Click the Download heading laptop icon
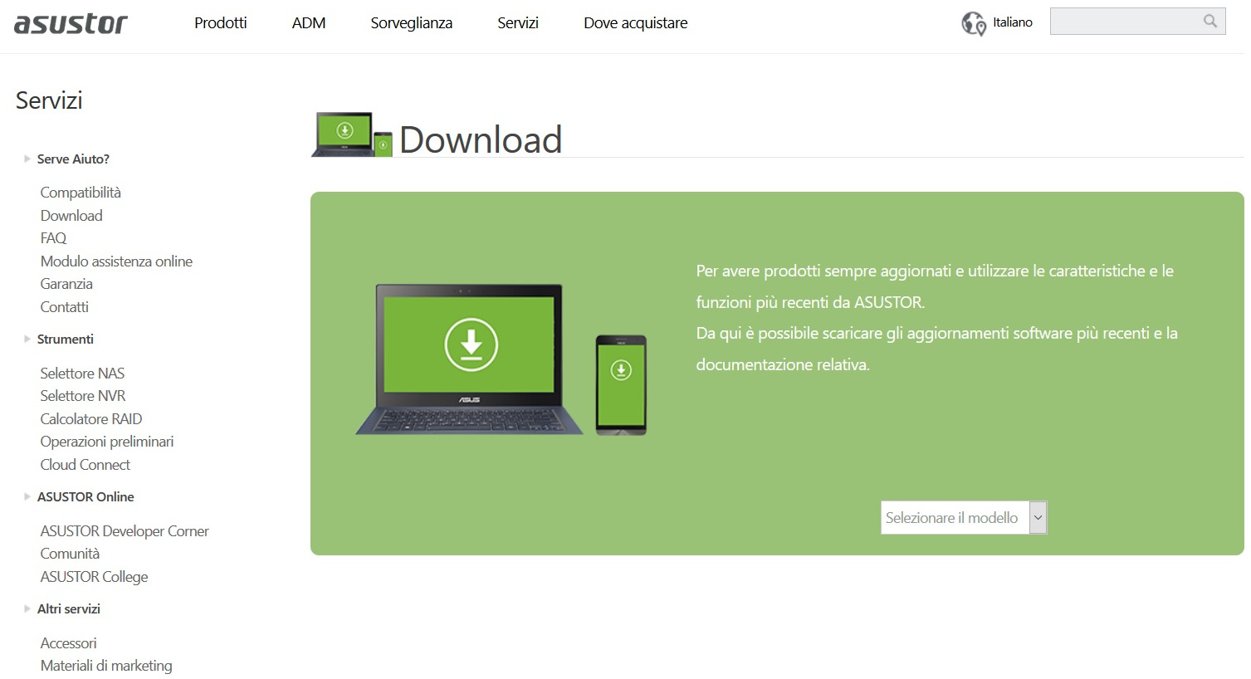Screen dimensions: 1251x679 point(352,134)
